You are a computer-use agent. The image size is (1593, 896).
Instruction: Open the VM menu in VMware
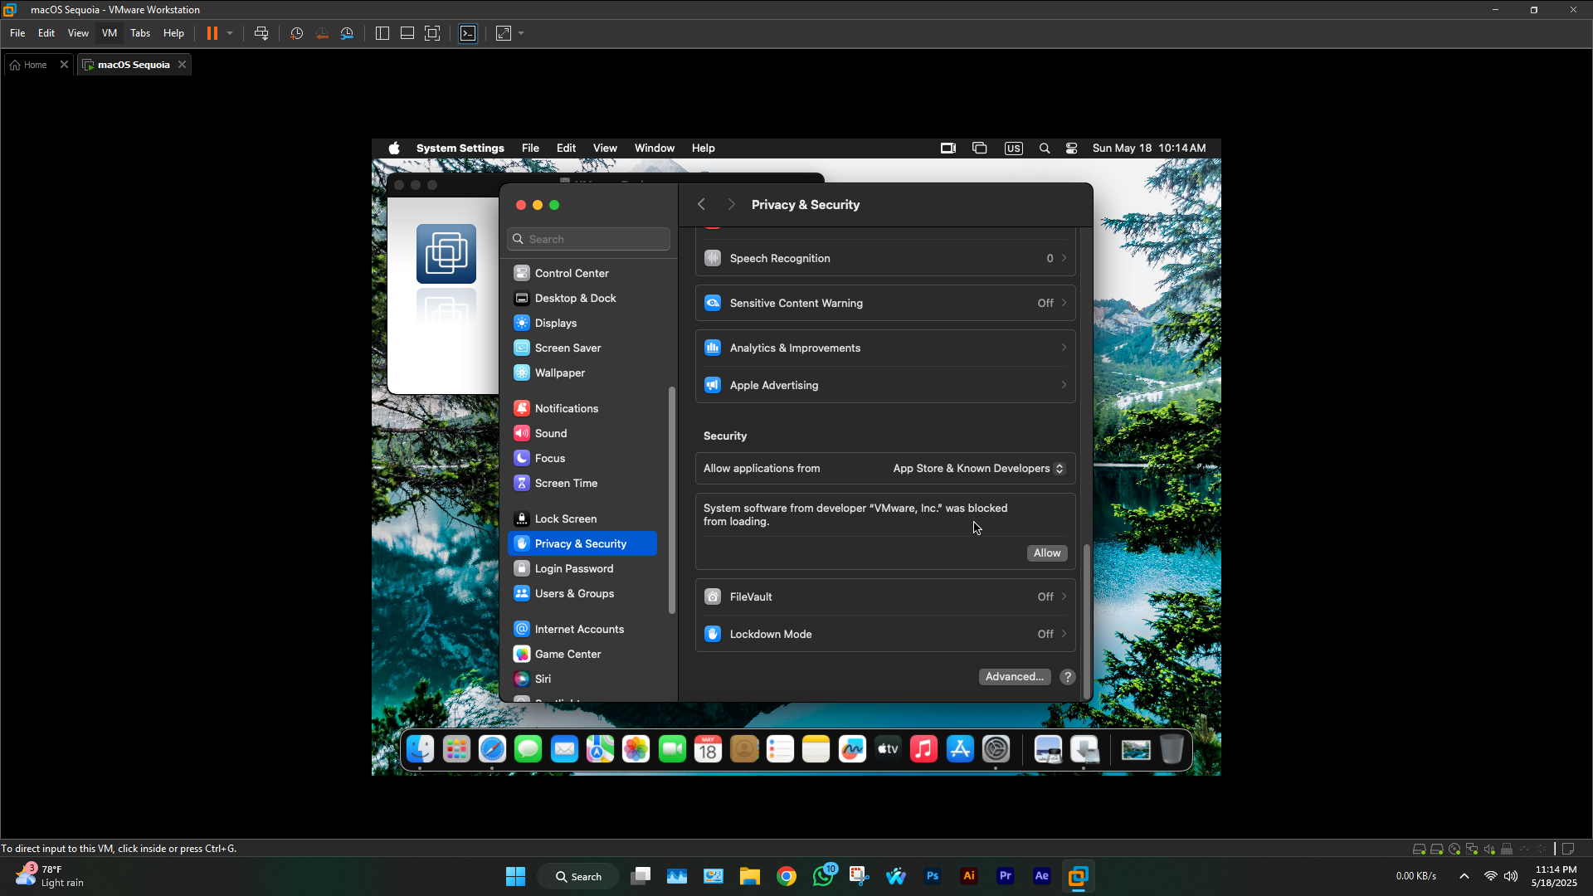tap(109, 33)
